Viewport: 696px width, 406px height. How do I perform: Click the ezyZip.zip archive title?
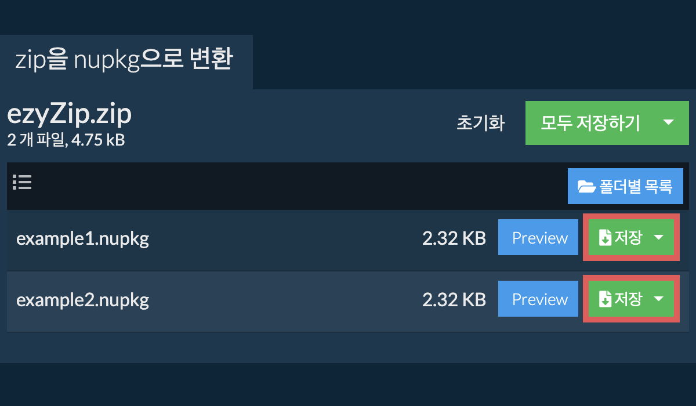point(70,115)
